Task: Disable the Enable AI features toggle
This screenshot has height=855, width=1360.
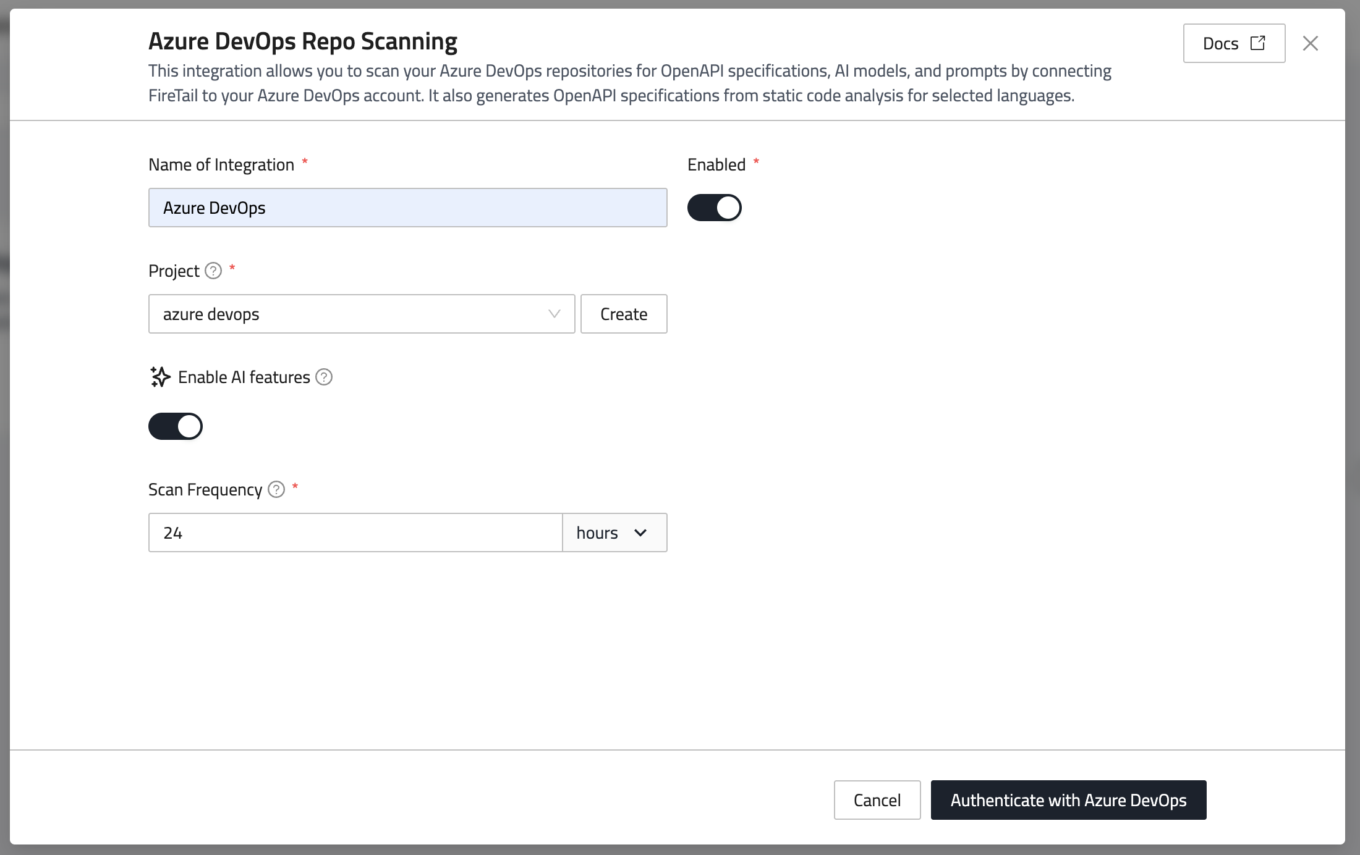Action: tap(176, 426)
